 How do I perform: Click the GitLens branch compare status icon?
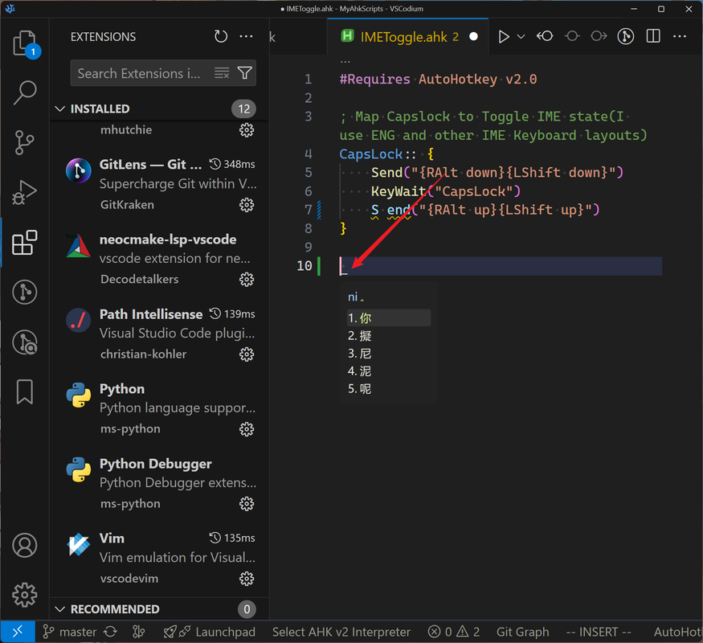click(138, 632)
